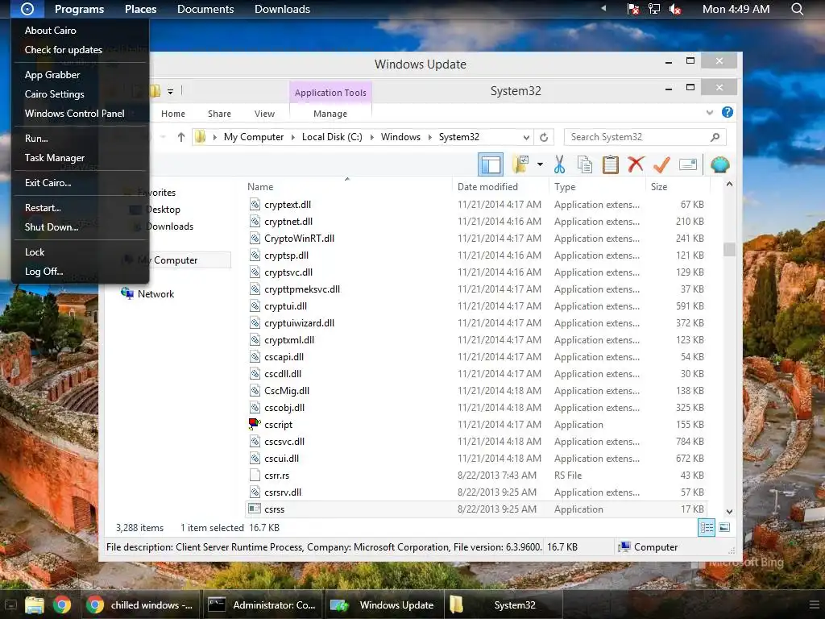This screenshot has width=825, height=619.
Task: Open the Places menu
Action: pyautogui.click(x=140, y=9)
